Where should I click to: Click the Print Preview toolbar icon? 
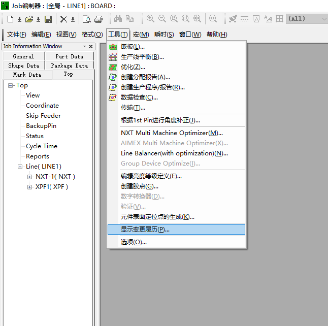pyautogui.click(x=87, y=19)
